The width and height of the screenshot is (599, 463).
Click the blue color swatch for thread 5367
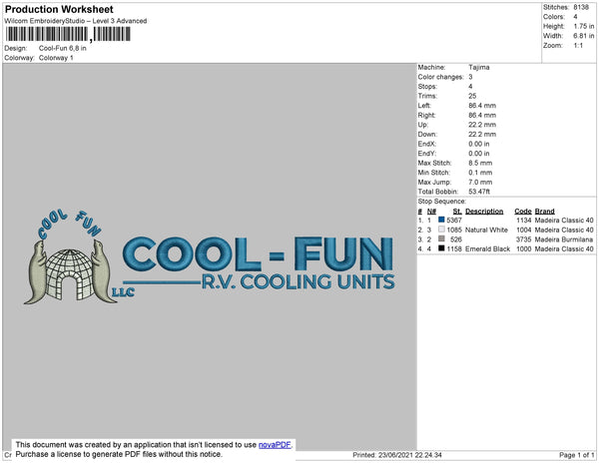tap(441, 220)
